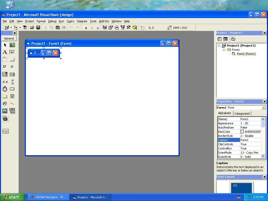Start the program with the Run arrow
The height and width of the screenshot is (201, 268).
[86, 28]
